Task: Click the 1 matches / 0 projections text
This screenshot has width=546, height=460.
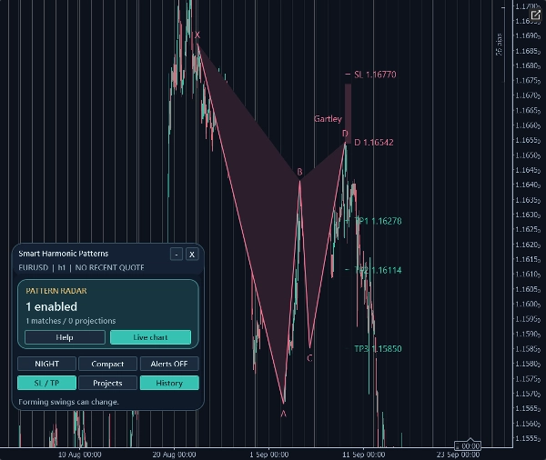Action: coord(71,321)
